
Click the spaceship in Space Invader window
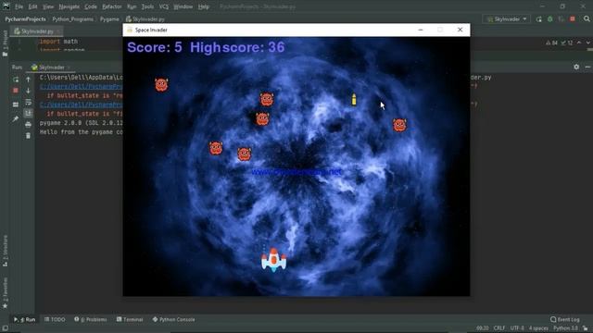coord(274,260)
